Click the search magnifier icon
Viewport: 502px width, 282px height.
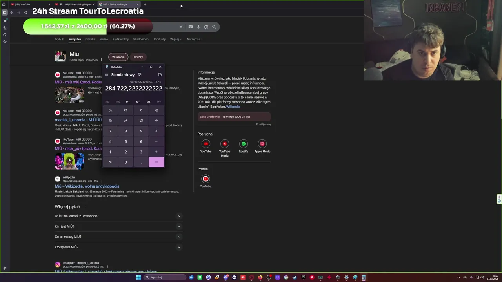tap(214, 27)
